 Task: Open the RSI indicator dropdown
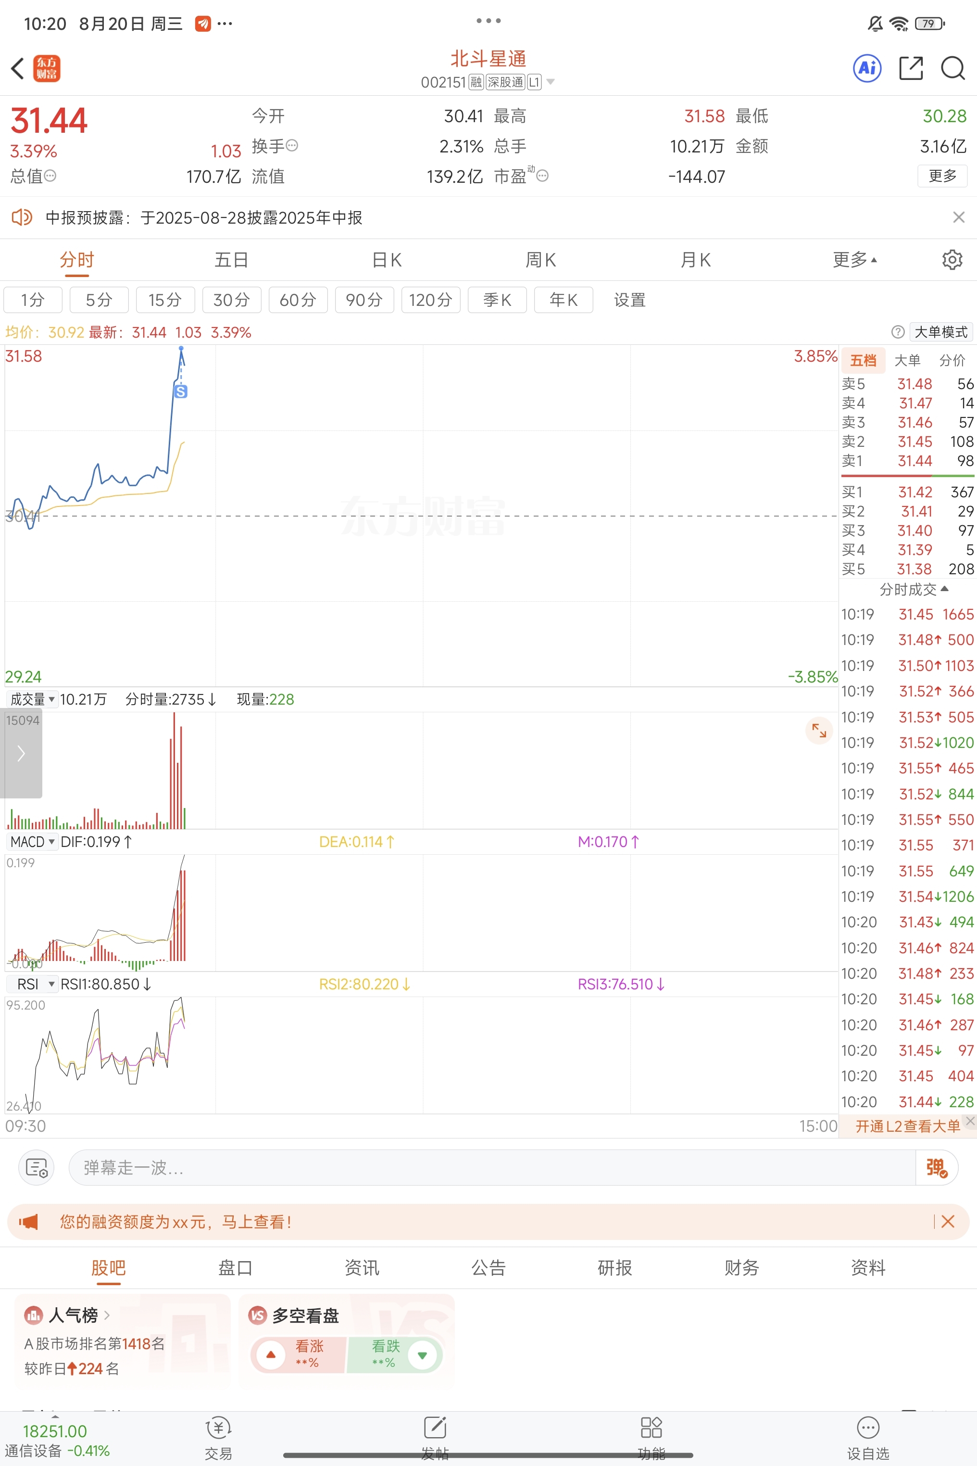(x=32, y=984)
